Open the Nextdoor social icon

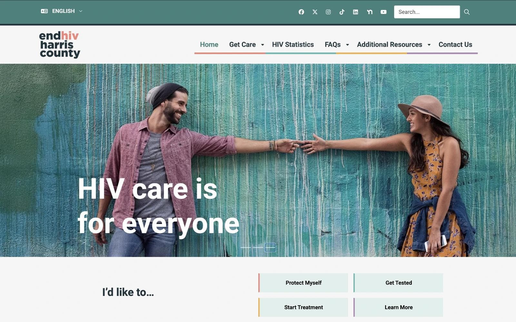click(370, 12)
